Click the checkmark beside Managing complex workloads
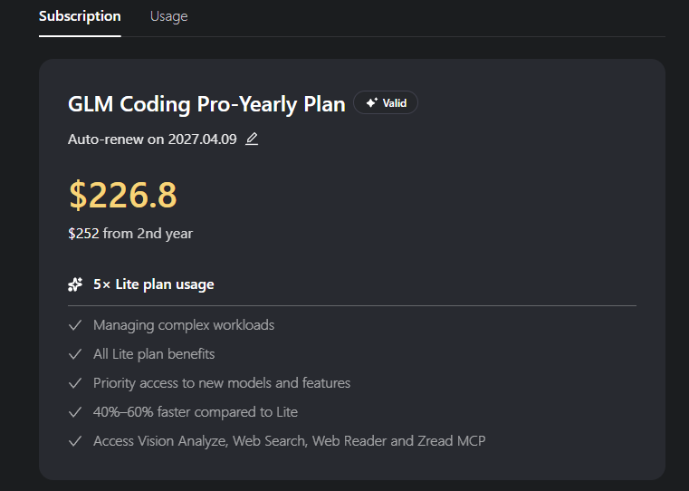 point(76,325)
